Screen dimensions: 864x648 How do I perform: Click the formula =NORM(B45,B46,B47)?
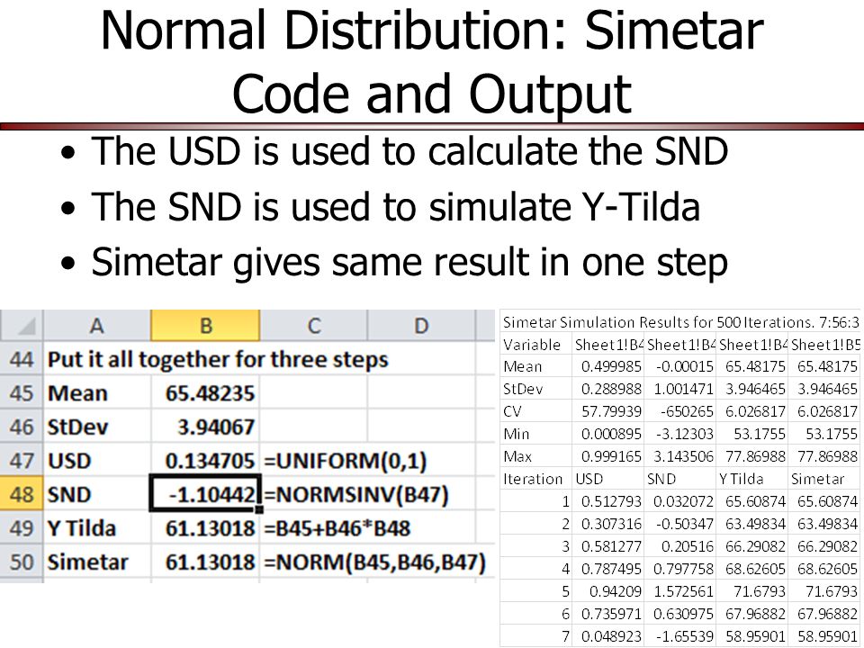(374, 562)
